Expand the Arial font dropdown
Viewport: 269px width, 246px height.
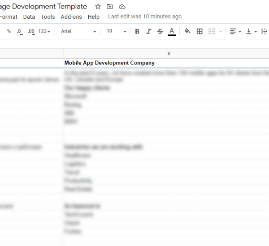(79, 31)
